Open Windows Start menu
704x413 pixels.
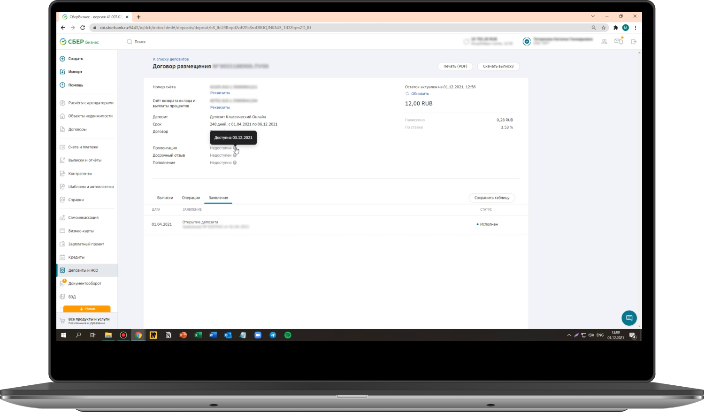[x=63, y=335]
